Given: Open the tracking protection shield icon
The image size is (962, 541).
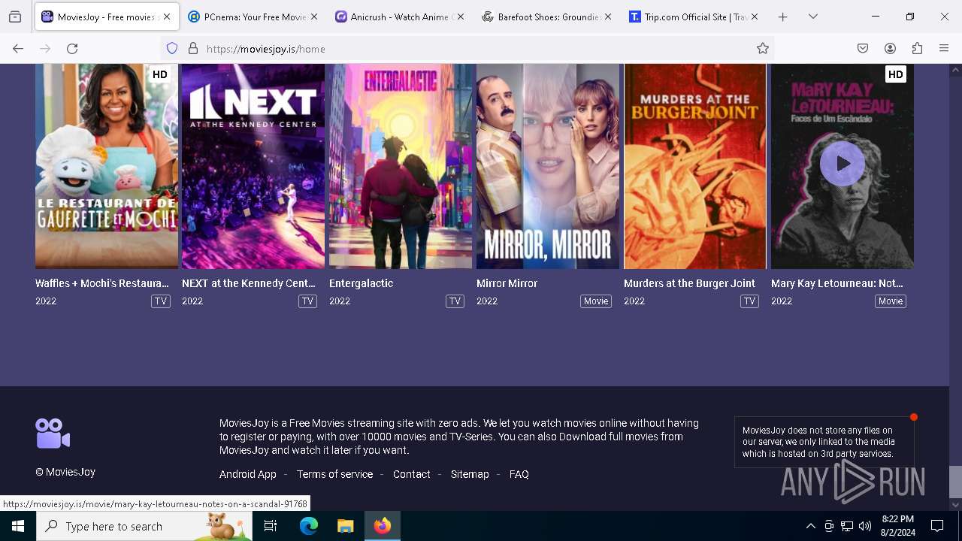Looking at the screenshot, I should click(172, 48).
